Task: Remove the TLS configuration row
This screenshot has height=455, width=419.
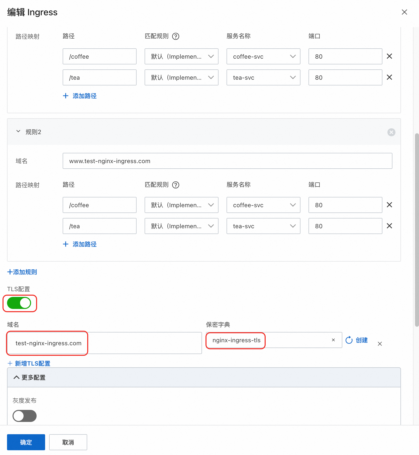Action: point(380,344)
